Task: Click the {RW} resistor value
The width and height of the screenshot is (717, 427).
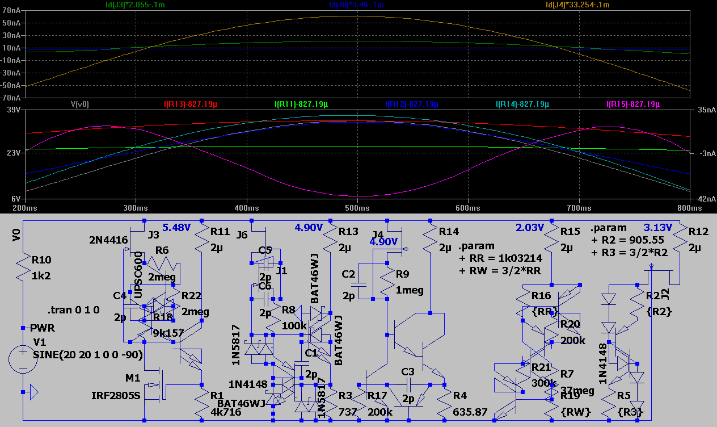Action: click(x=576, y=412)
